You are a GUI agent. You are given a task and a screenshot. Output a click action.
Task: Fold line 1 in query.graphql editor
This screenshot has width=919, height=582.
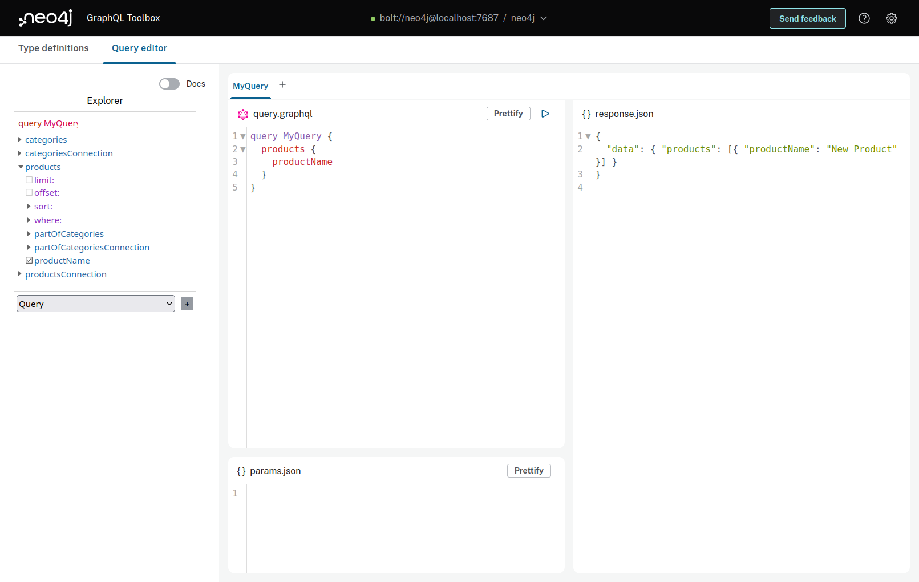(x=243, y=136)
